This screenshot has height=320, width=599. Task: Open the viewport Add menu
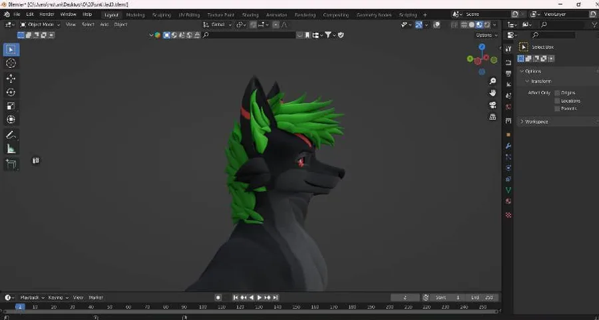pos(104,25)
